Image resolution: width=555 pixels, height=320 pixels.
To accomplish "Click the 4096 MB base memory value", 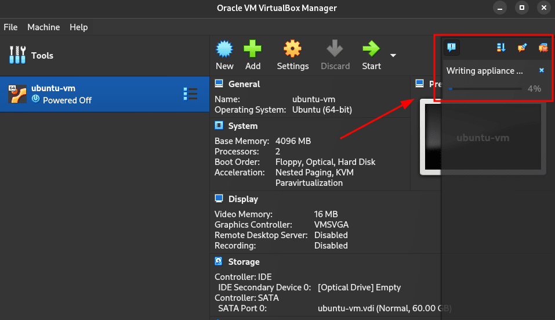I will (293, 141).
